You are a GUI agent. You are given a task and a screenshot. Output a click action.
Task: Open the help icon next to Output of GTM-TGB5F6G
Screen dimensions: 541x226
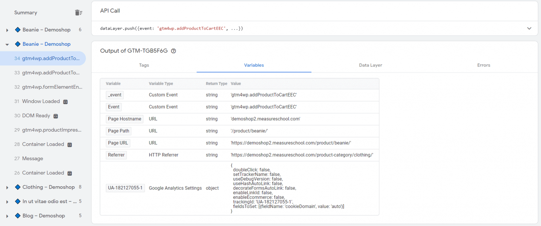pos(173,51)
